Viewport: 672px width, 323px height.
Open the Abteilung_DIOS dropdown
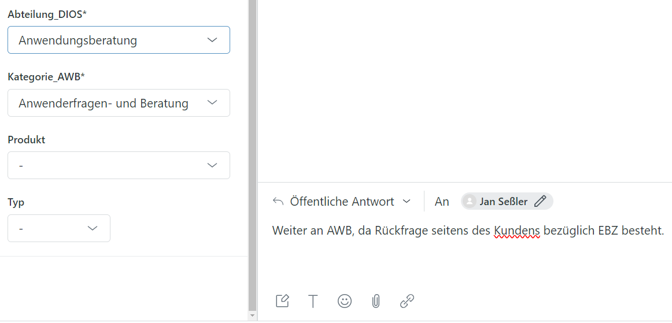(x=119, y=40)
